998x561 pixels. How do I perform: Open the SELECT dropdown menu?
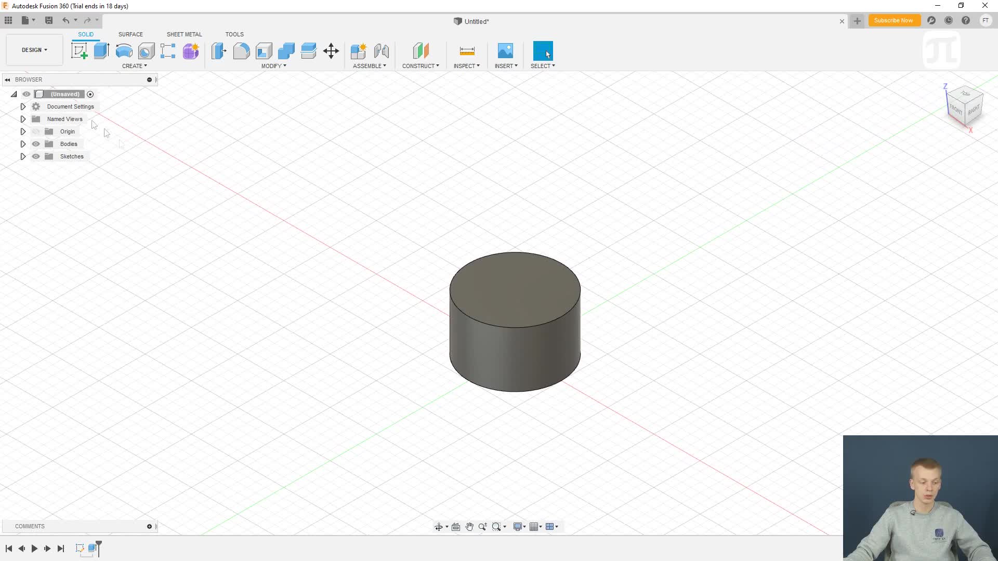pyautogui.click(x=543, y=66)
